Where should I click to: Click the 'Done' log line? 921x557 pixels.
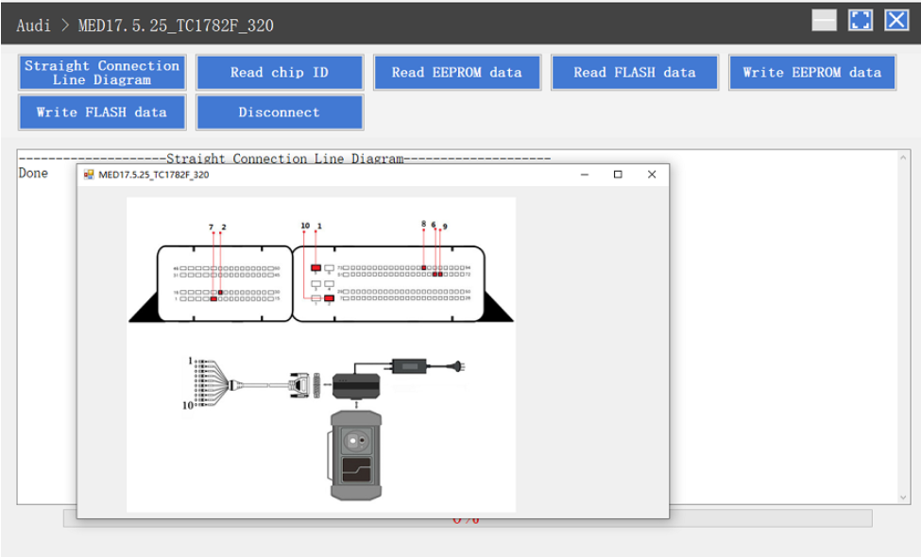(x=33, y=173)
